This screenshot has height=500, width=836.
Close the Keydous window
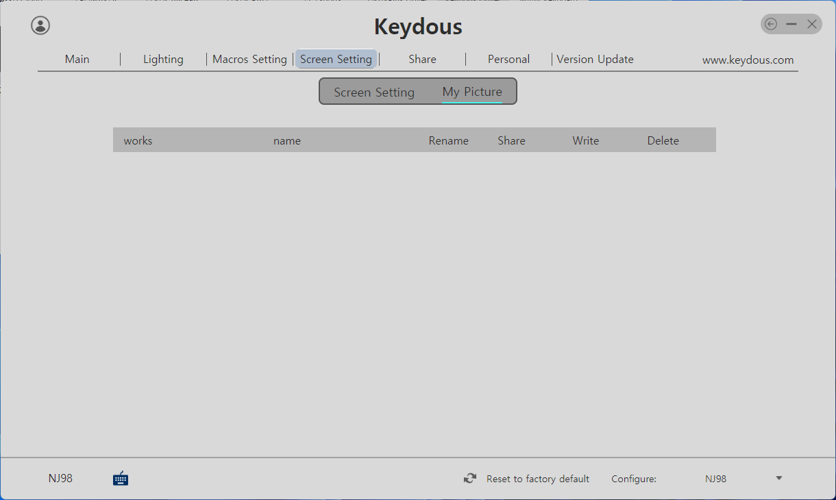point(811,25)
